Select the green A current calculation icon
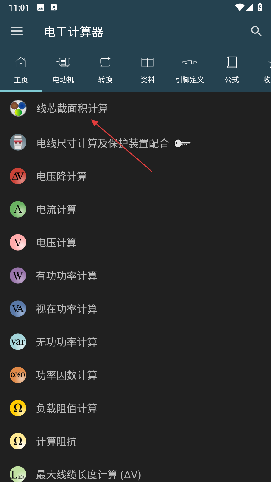271x482 pixels. pyautogui.click(x=18, y=209)
